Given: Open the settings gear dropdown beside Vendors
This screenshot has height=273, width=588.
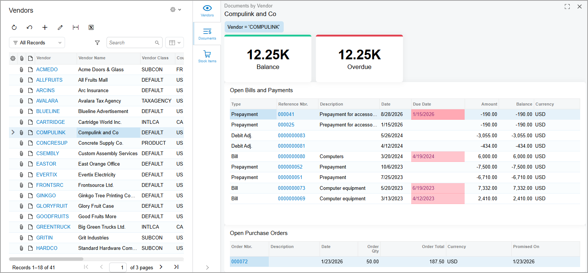Looking at the screenshot, I should point(176,10).
